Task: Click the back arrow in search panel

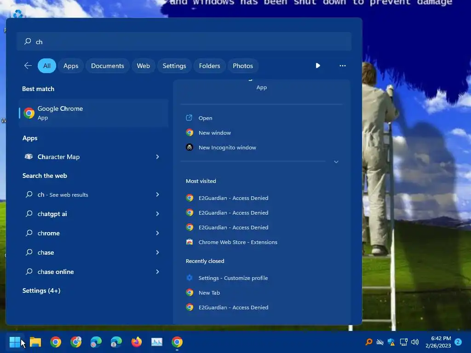Action: coord(28,66)
